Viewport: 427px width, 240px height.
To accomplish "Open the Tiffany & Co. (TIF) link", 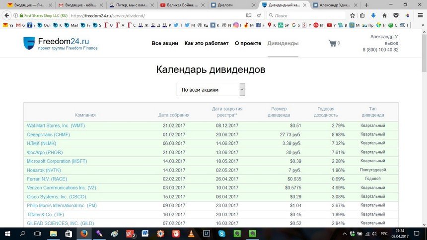I will coord(46,214).
